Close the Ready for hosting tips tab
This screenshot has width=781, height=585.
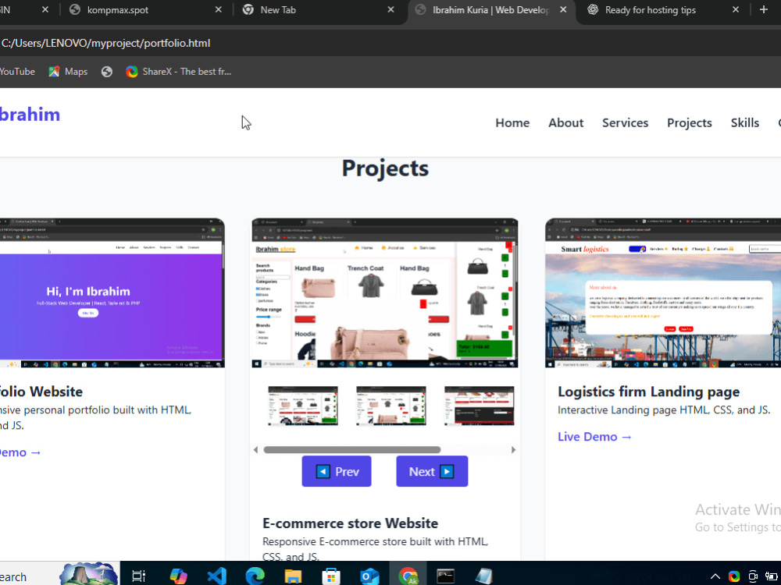[x=736, y=10]
